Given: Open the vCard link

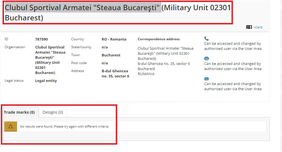Looking at the screenshot, I should click(x=258, y=27).
